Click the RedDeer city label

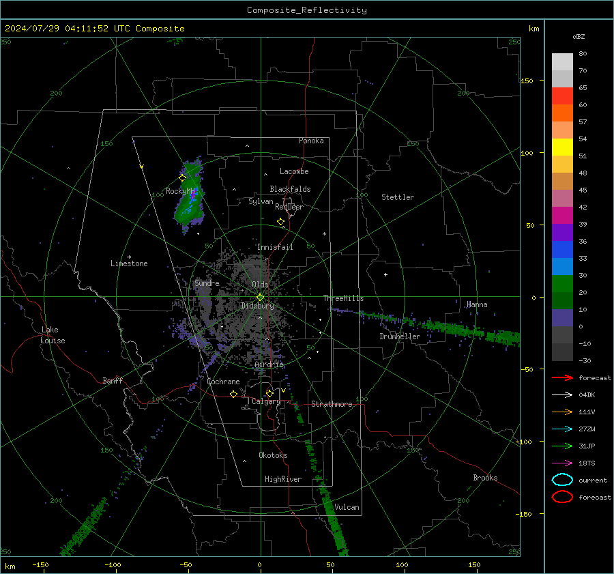coord(289,207)
